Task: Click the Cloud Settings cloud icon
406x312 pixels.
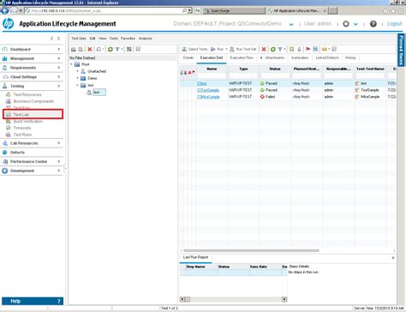Action: tap(5, 77)
